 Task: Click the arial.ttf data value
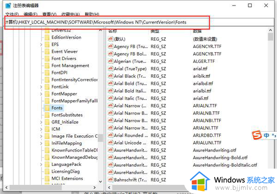pyautogui.click(x=200, y=68)
